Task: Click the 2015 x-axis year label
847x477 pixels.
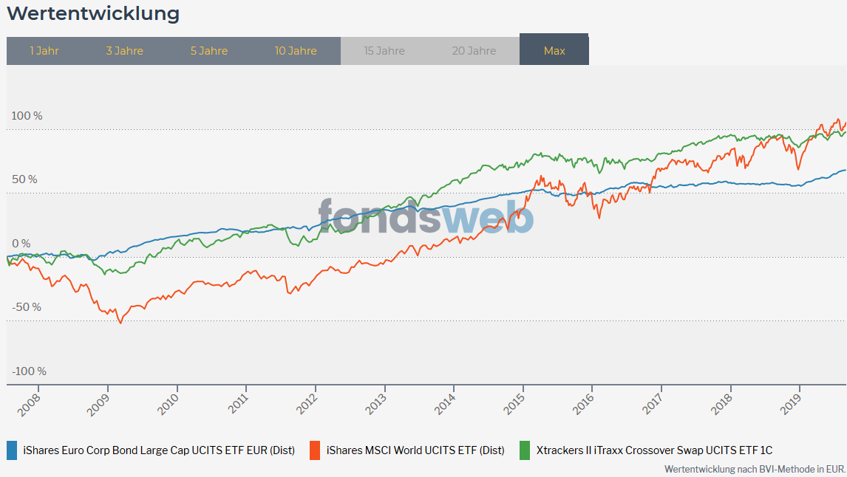Action: (x=514, y=405)
